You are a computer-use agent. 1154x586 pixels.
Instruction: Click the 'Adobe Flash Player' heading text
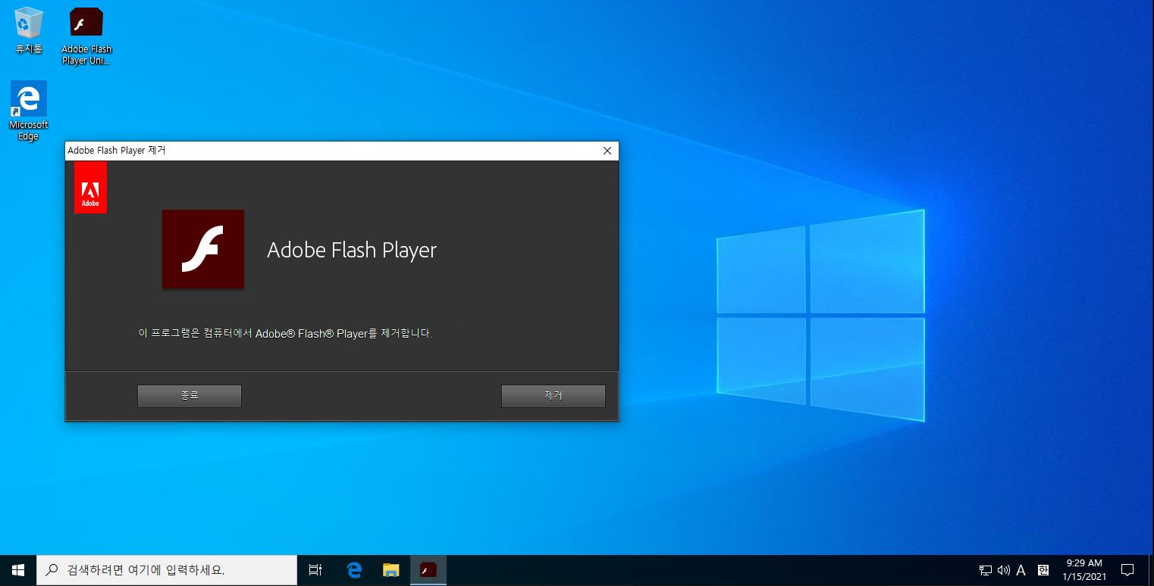pyautogui.click(x=352, y=251)
